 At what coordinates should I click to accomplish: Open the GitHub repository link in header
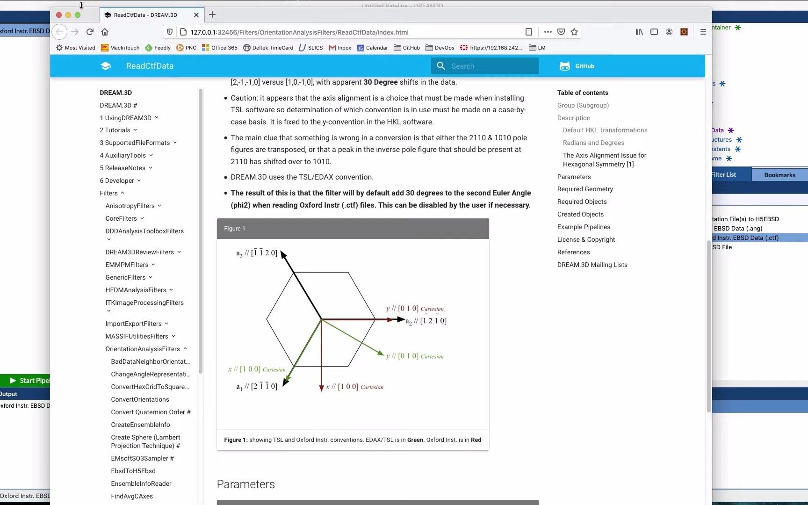click(577, 66)
